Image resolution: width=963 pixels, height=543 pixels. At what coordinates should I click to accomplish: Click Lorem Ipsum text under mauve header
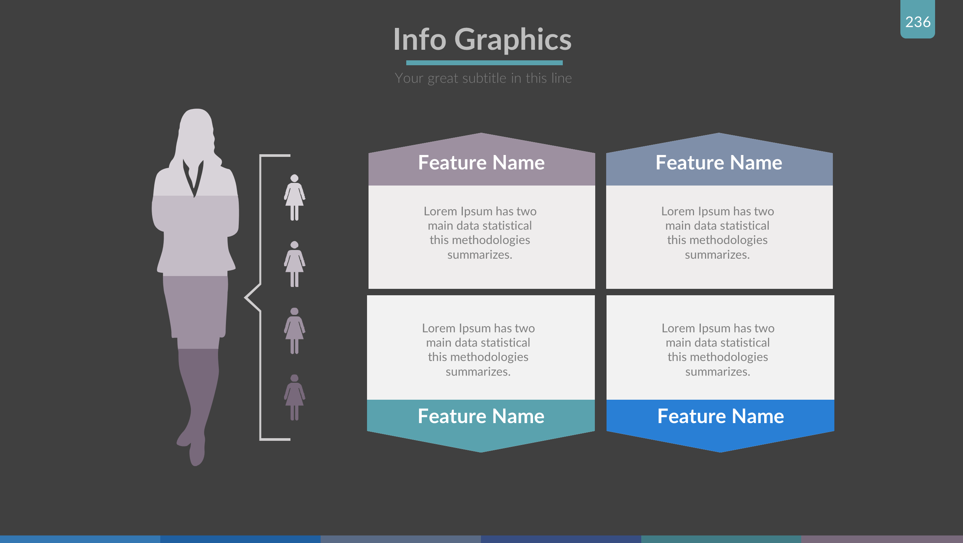coord(480,233)
